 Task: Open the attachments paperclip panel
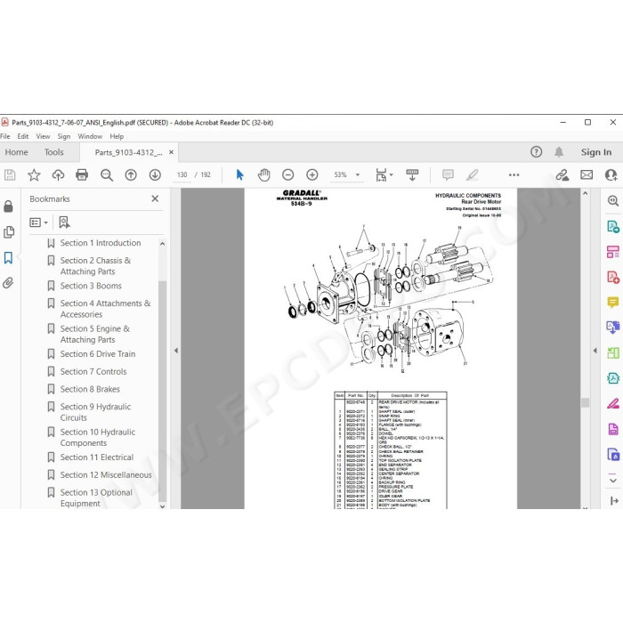(x=8, y=283)
